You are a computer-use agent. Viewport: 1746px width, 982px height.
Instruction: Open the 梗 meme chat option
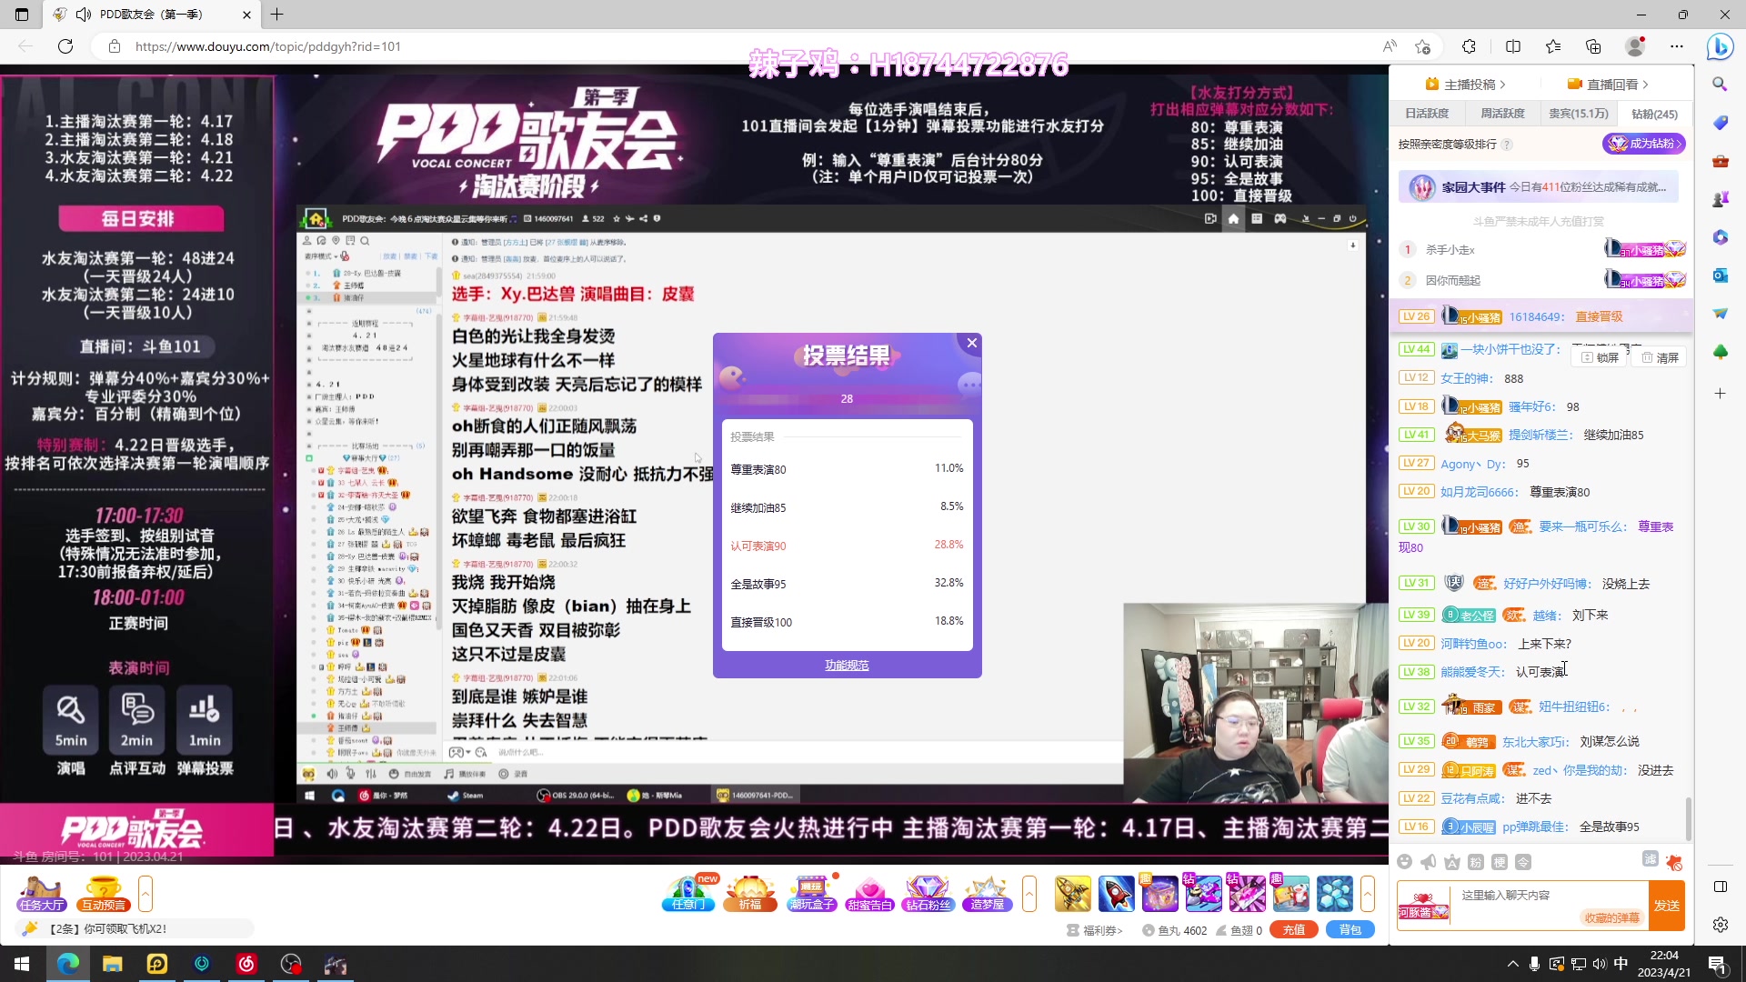coord(1500,862)
